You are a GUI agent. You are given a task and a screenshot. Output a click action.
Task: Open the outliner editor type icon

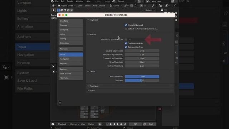pos(161,6)
